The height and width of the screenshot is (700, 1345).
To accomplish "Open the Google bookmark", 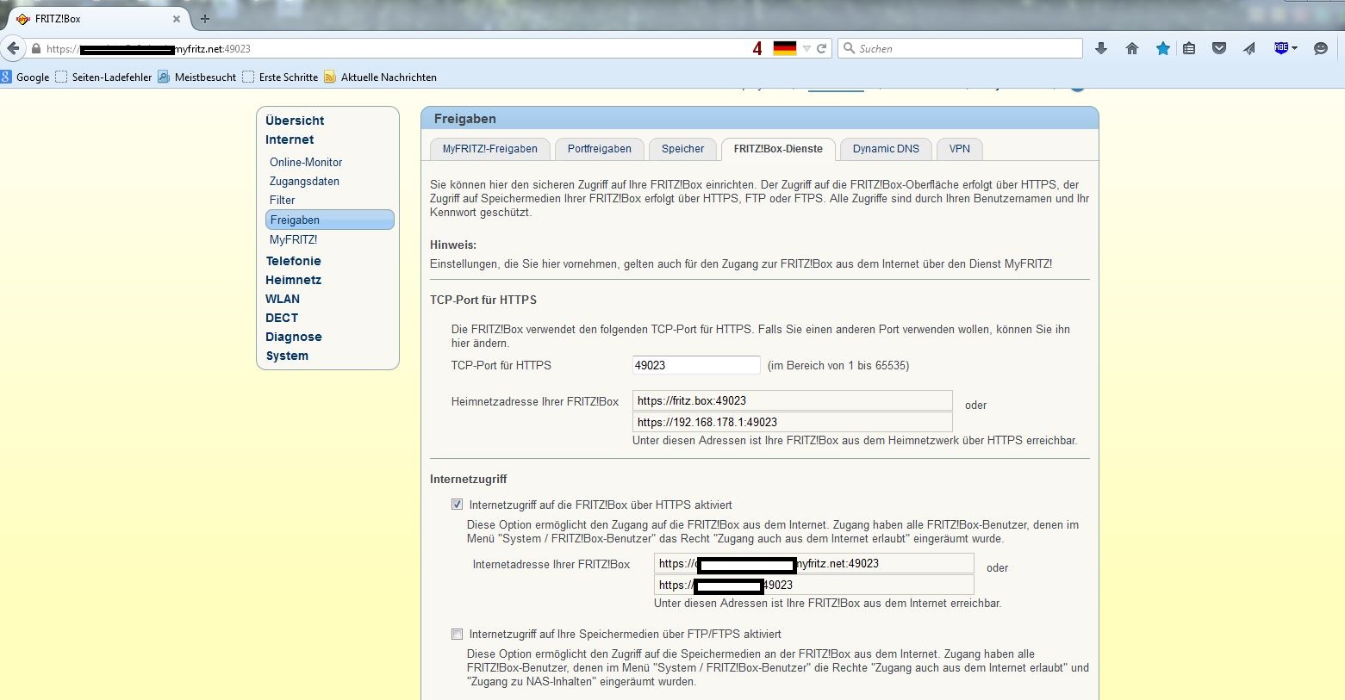I will (x=25, y=77).
